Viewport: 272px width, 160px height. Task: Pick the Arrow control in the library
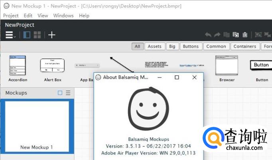(x=122, y=65)
